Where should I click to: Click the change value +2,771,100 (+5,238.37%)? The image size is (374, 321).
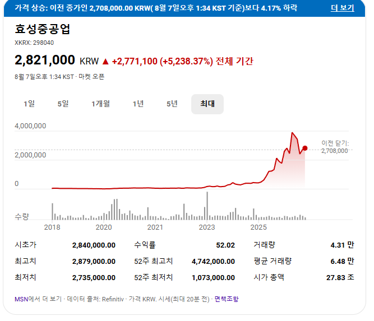(162, 61)
